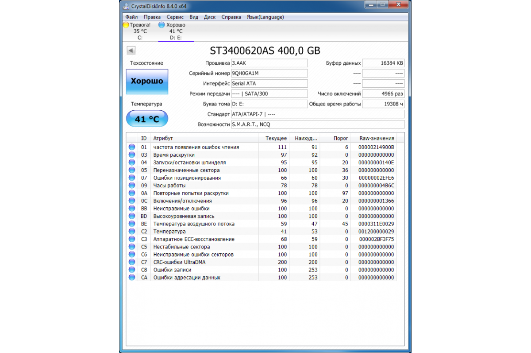Go to previous disk with the left arrow

[131, 50]
